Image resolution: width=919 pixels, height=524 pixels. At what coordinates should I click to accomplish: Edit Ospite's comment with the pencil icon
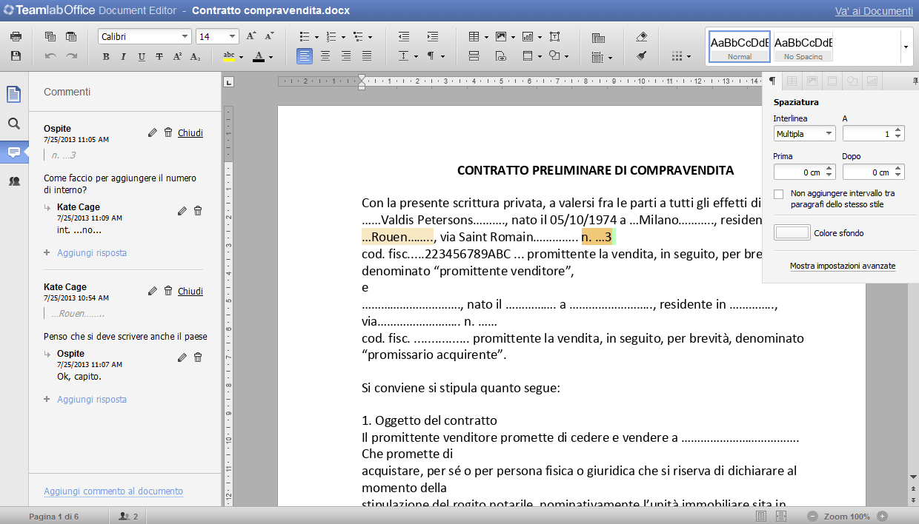tap(153, 132)
